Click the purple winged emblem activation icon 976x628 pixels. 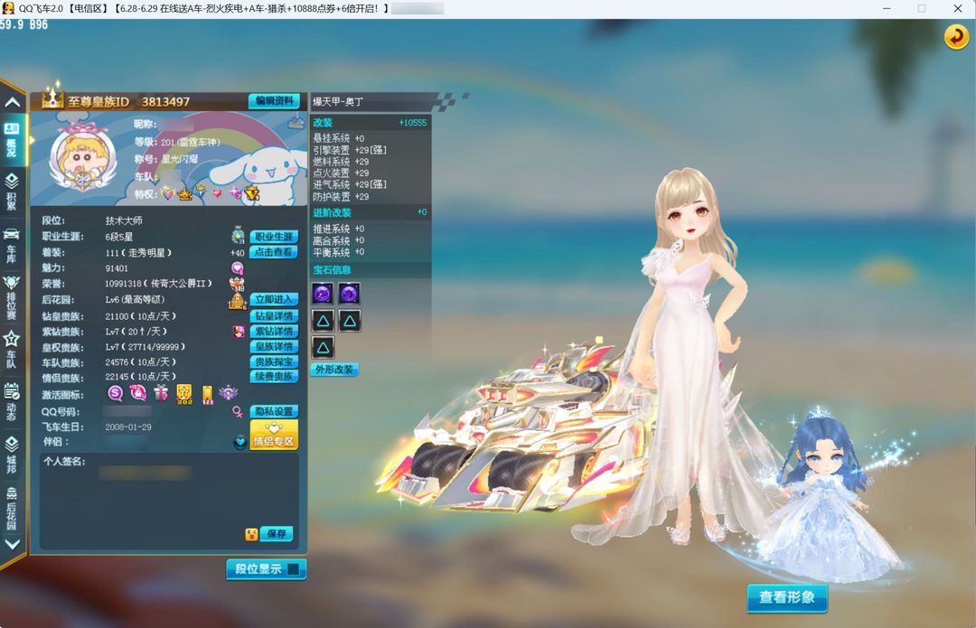[x=229, y=393]
